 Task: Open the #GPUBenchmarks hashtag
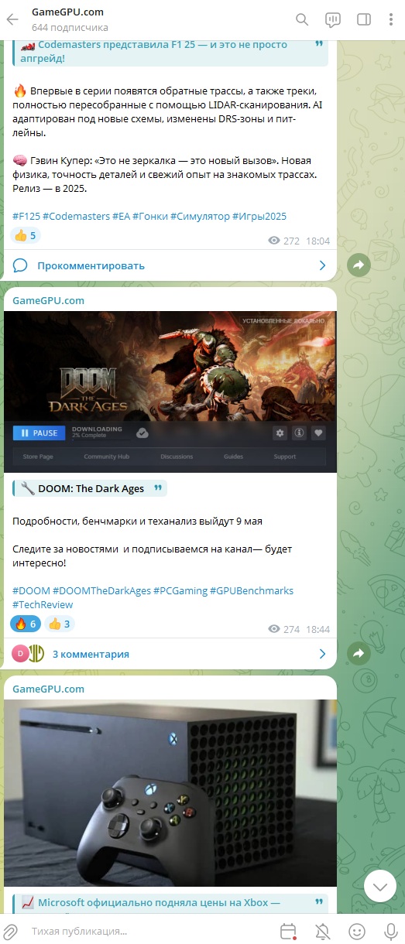tap(252, 590)
